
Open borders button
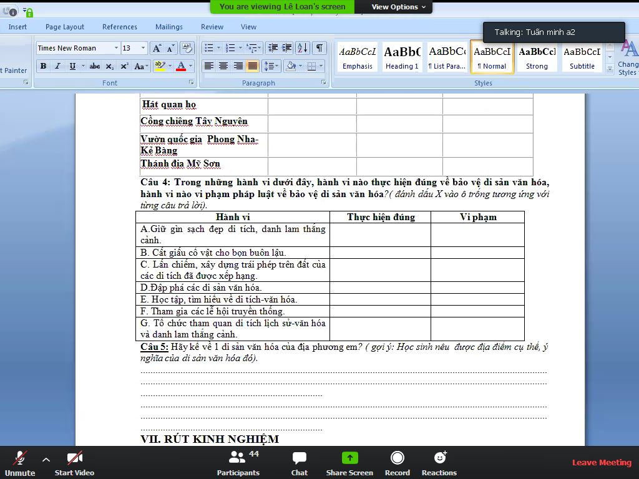[x=312, y=66]
